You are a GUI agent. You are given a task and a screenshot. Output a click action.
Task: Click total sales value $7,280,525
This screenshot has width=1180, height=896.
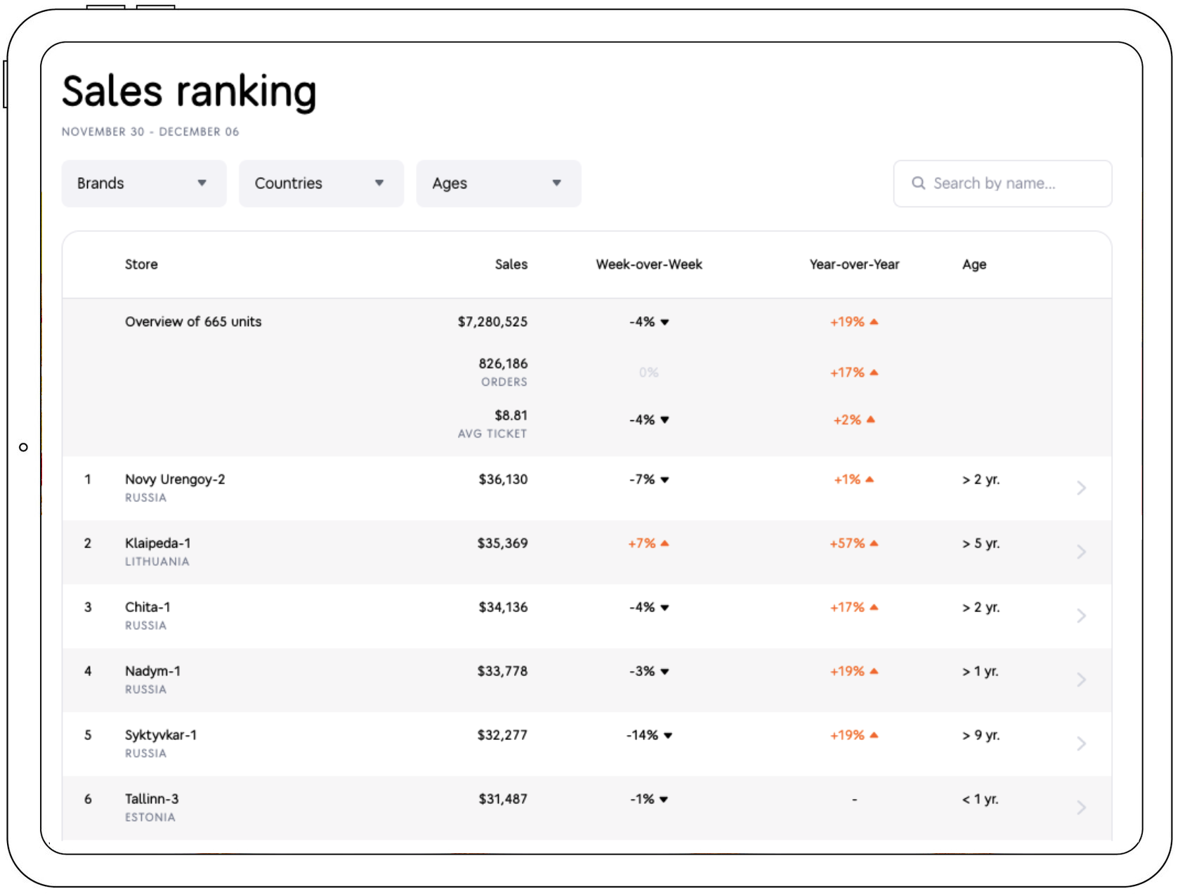[492, 322]
